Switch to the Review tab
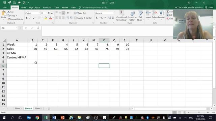Image resolution: width=216 pixels, height=121 pixels. click(x=65, y=7)
